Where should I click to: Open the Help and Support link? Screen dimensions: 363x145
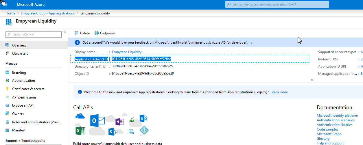pyautogui.click(x=330, y=143)
